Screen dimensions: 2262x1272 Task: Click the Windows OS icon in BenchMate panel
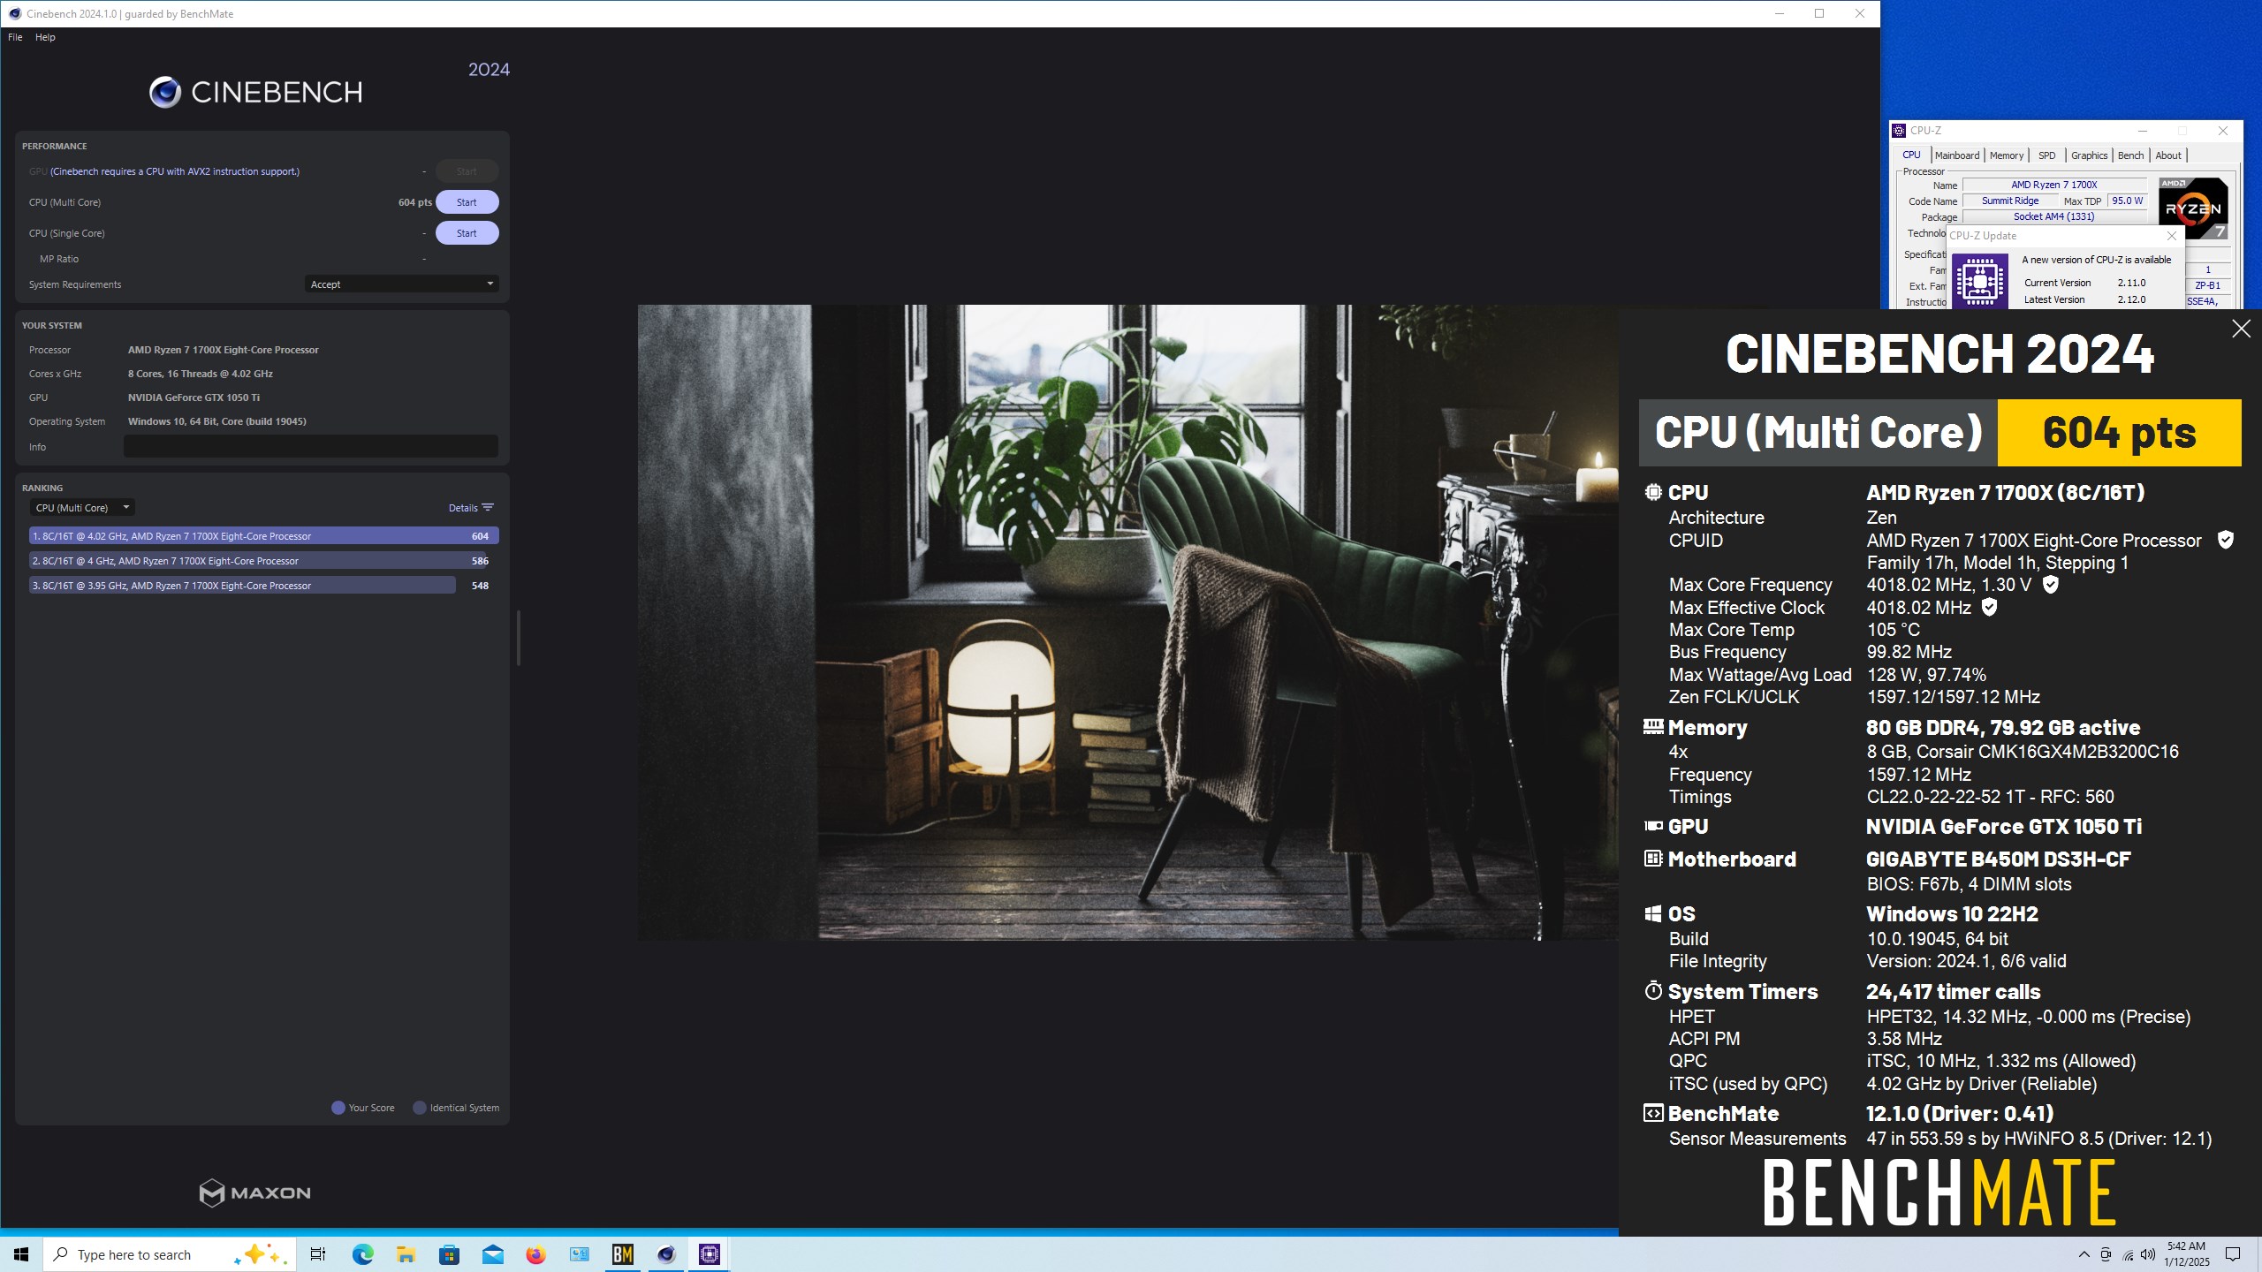pyautogui.click(x=1653, y=914)
